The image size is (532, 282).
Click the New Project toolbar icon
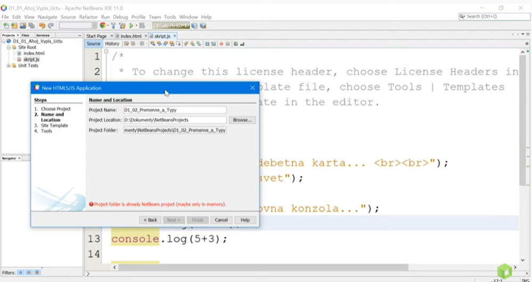tap(14, 26)
